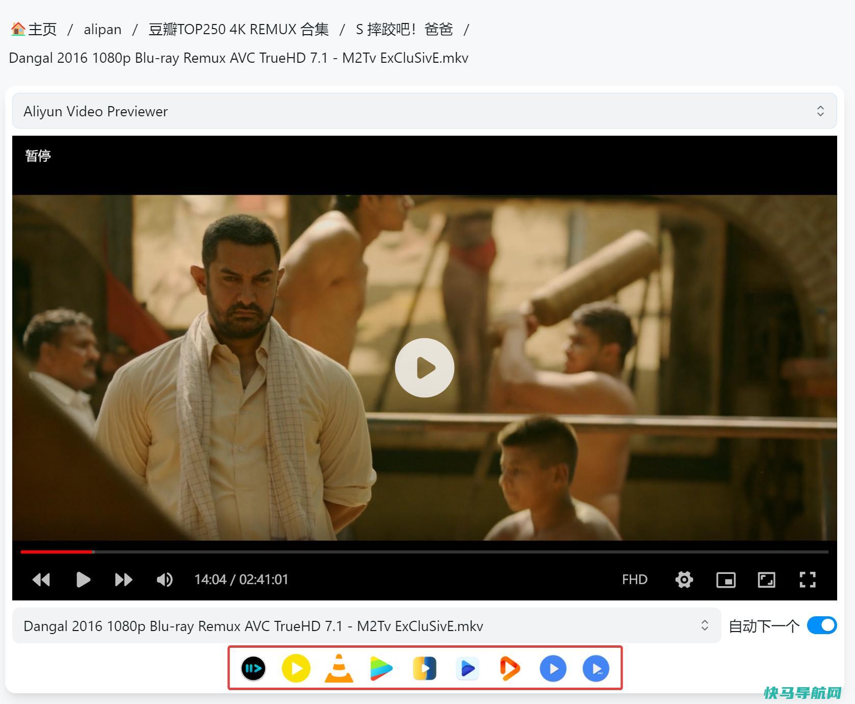Open video in MX Player Pro icon
Viewport: 855px width, 704px height.
[x=596, y=668]
